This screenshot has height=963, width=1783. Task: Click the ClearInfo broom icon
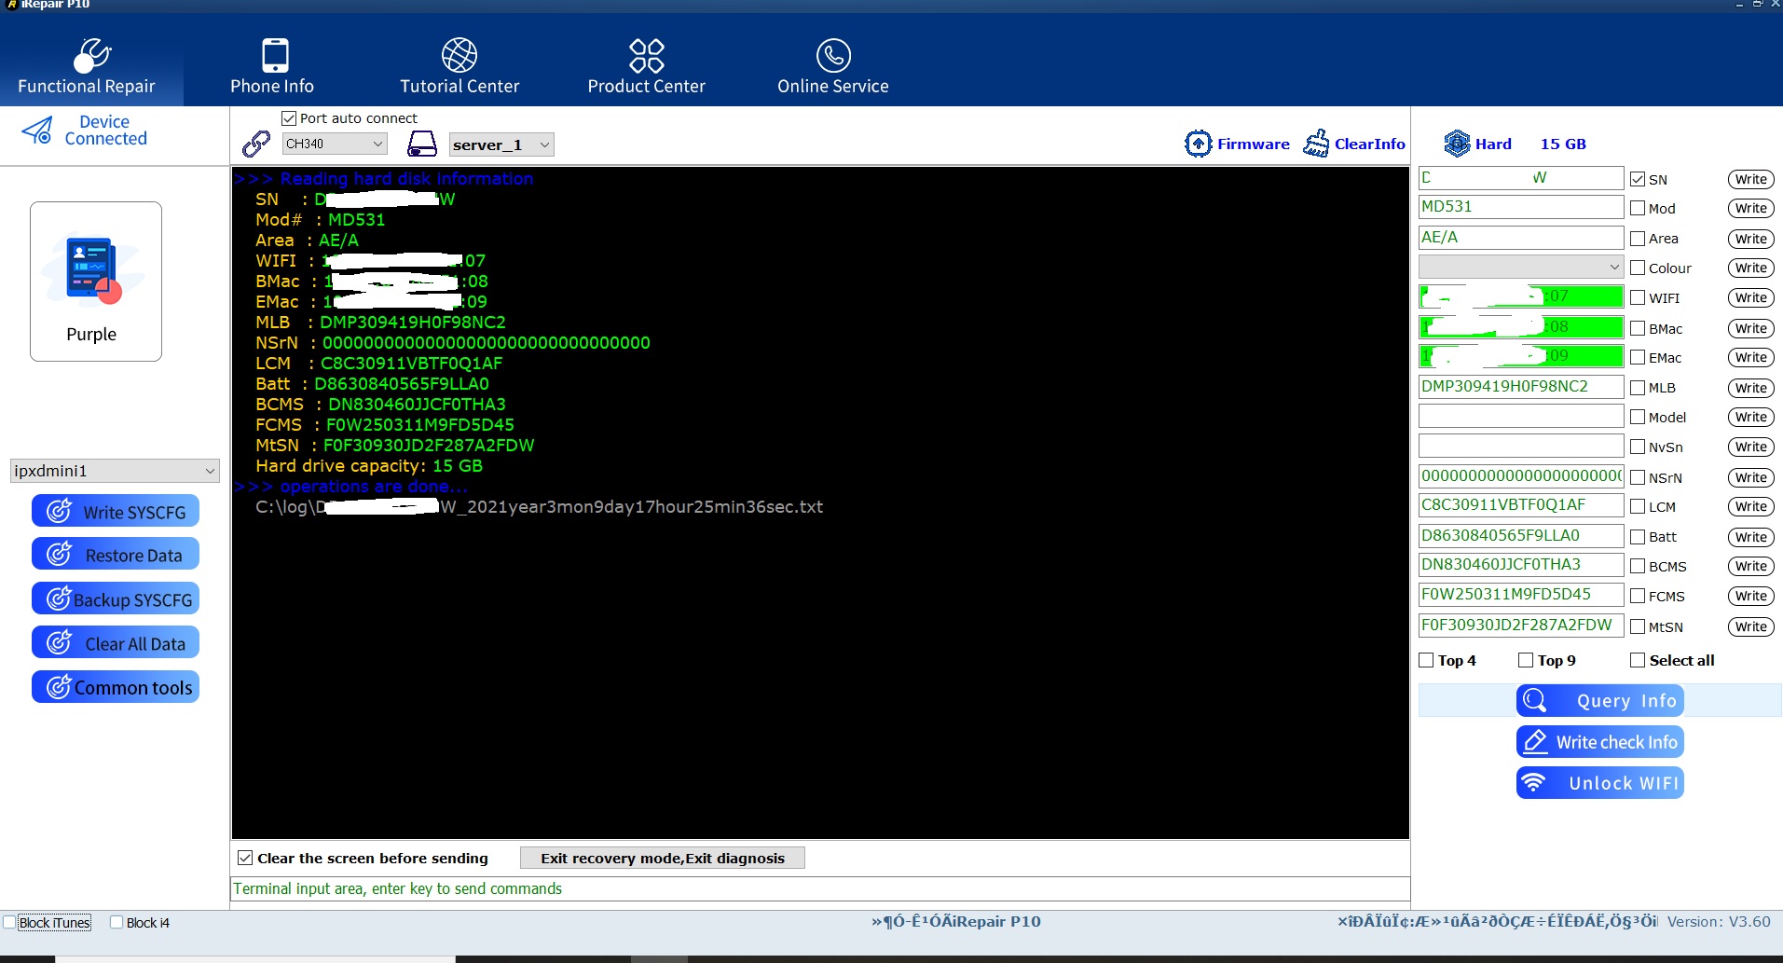[x=1316, y=144]
